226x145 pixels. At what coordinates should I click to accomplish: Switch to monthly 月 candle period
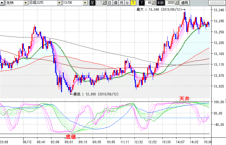(x=121, y=3)
